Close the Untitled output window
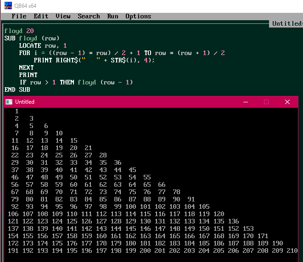This screenshot has width=303, height=262. (x=287, y=102)
